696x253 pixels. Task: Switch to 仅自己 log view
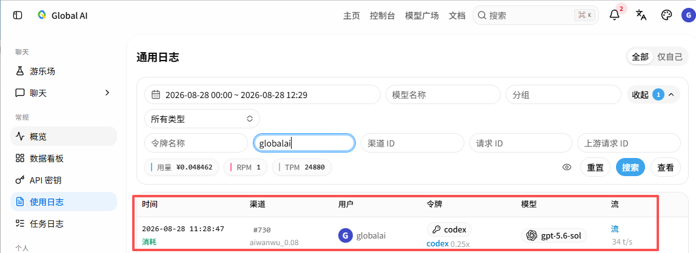point(669,57)
